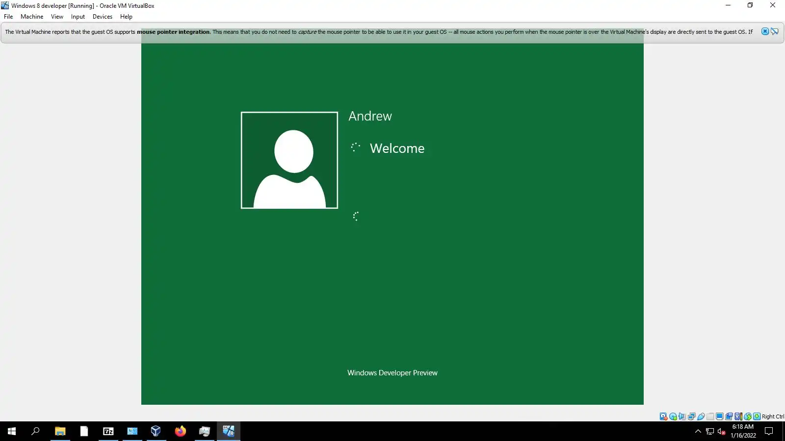The height and width of the screenshot is (441, 785).
Task: Open VirtualBox Manager from the taskbar
Action: (x=156, y=431)
